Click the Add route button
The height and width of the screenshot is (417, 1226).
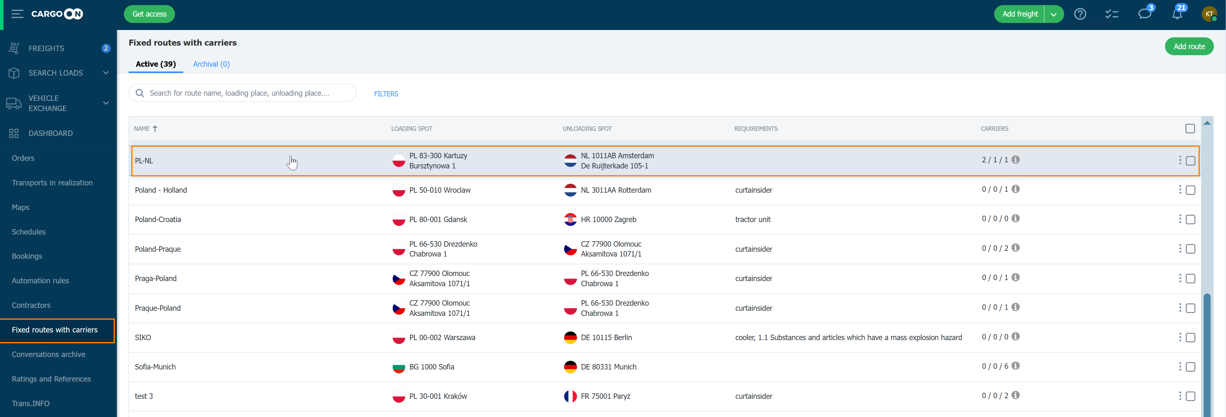(1189, 46)
